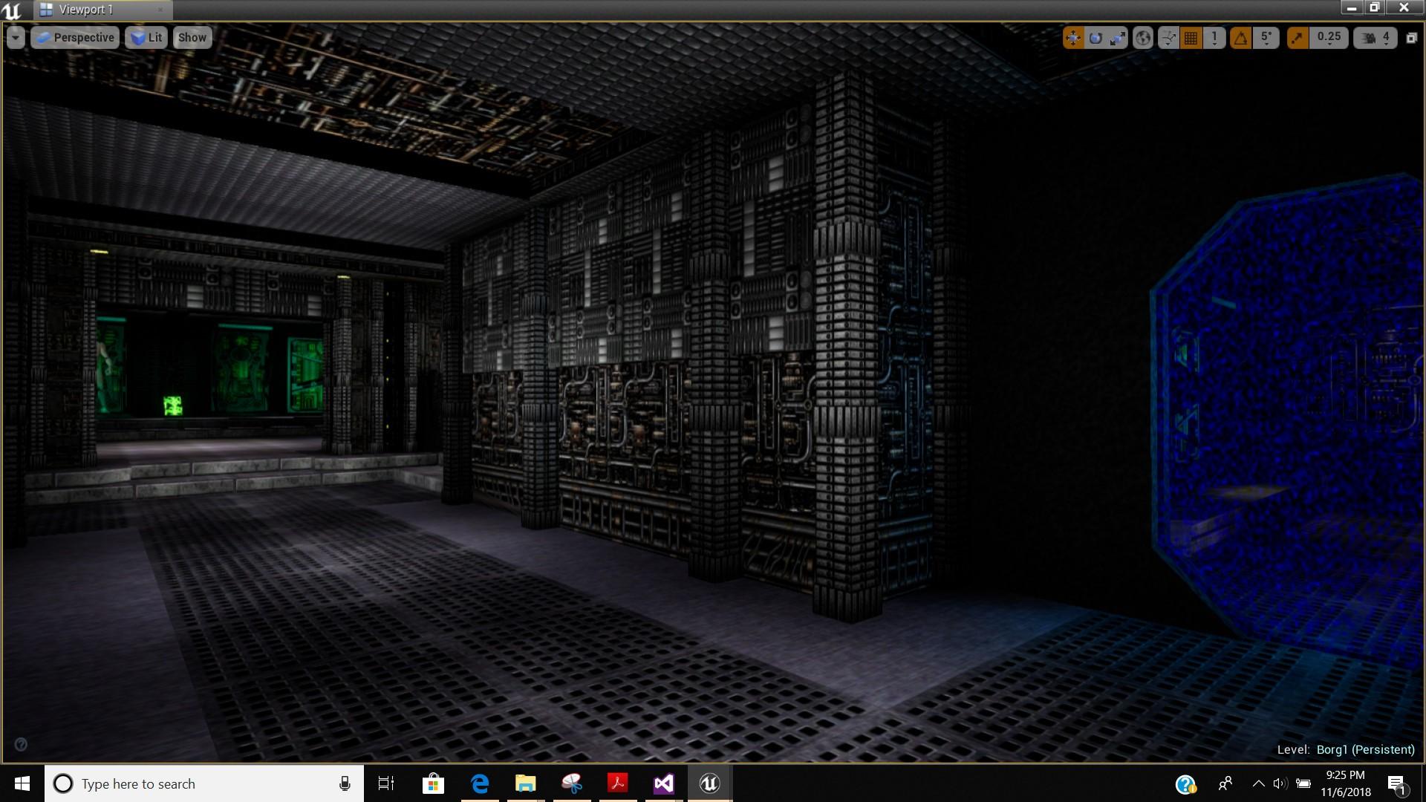
Task: Toggle world/local coordinate system globe icon
Action: click(x=1143, y=38)
